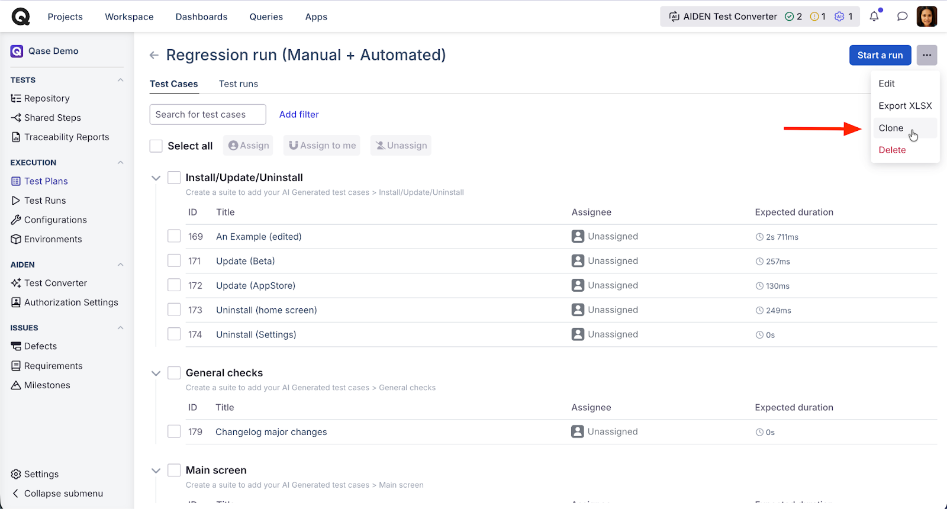
Task: Open the chat bubble icon
Action: [902, 17]
